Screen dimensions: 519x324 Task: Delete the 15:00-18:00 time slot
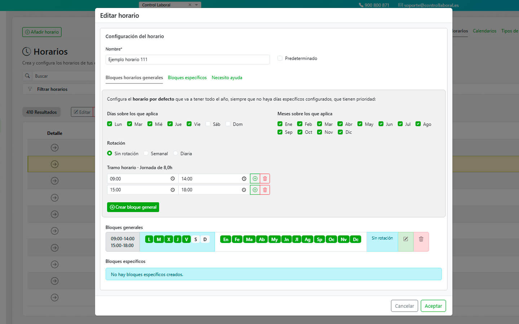(x=265, y=190)
